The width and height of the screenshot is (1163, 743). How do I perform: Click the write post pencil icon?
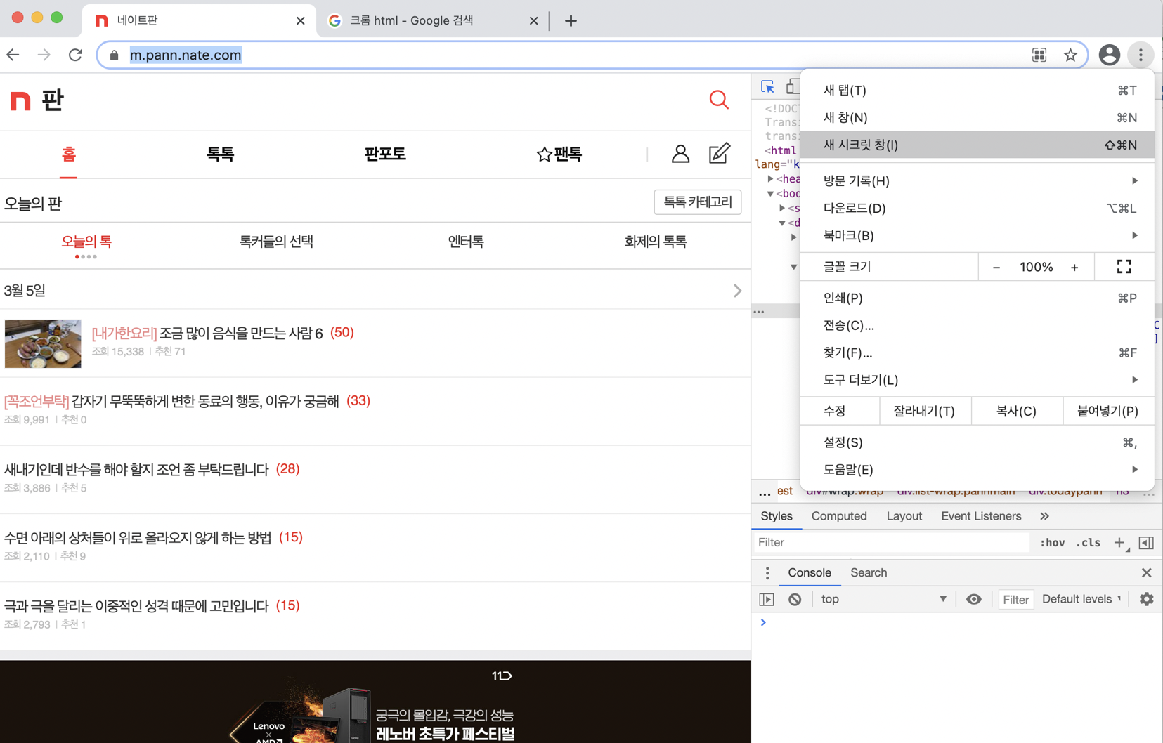coord(719,153)
